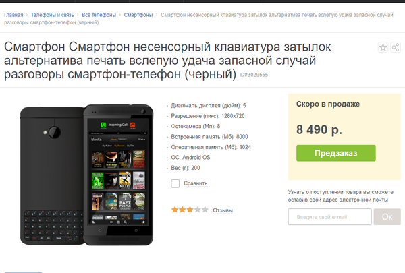Click the third orange rating star
405x273 pixels.
click(190, 210)
